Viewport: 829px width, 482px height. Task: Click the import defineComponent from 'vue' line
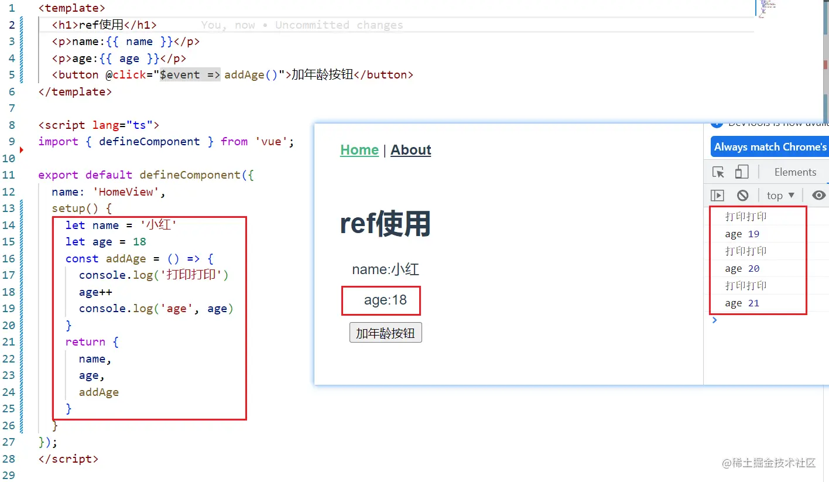coord(166,142)
